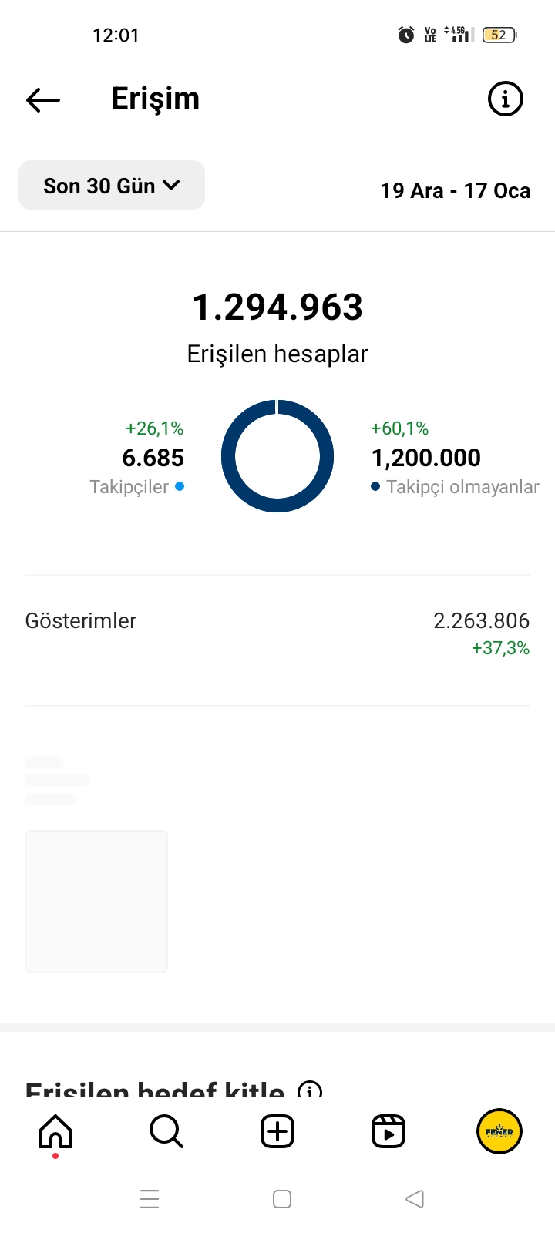Tap the Android home square button
The width and height of the screenshot is (555, 1233).
pos(282,1199)
